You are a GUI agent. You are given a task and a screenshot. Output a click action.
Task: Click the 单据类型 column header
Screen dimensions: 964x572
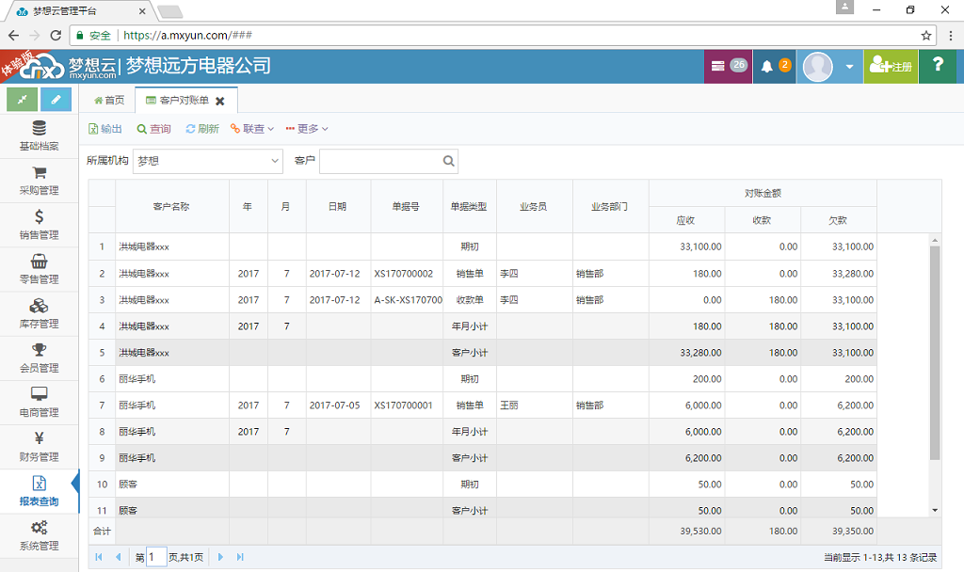pyautogui.click(x=469, y=206)
